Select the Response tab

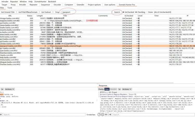point(103,86)
